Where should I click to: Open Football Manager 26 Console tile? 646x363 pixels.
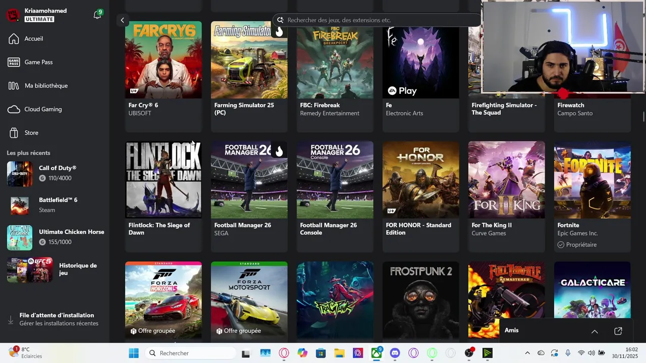point(335,197)
